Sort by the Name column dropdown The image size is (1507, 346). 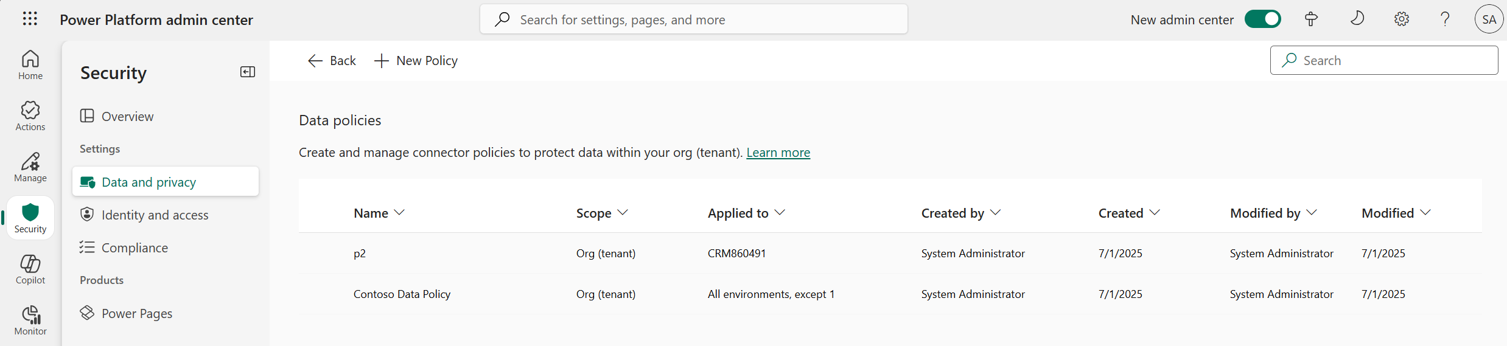click(379, 213)
